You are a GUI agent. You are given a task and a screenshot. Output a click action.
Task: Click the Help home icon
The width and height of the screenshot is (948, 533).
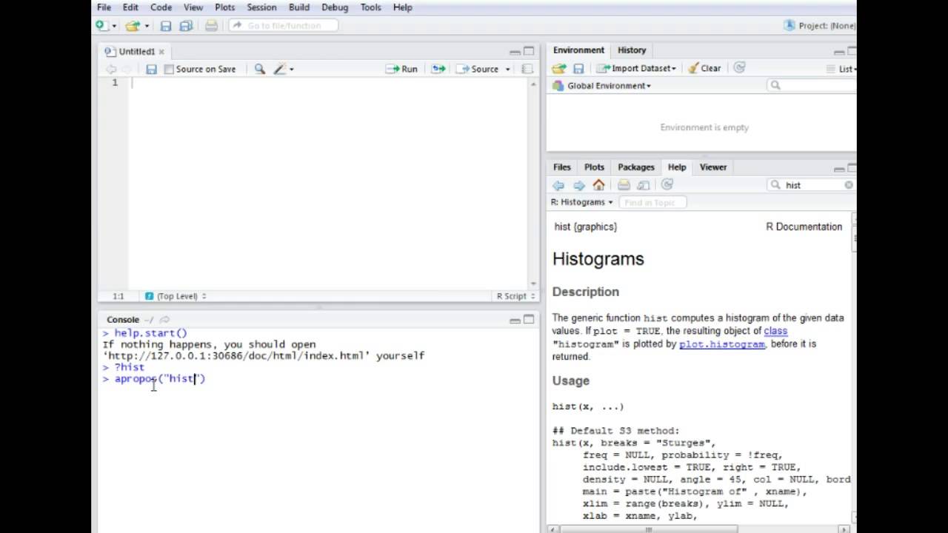(x=598, y=185)
